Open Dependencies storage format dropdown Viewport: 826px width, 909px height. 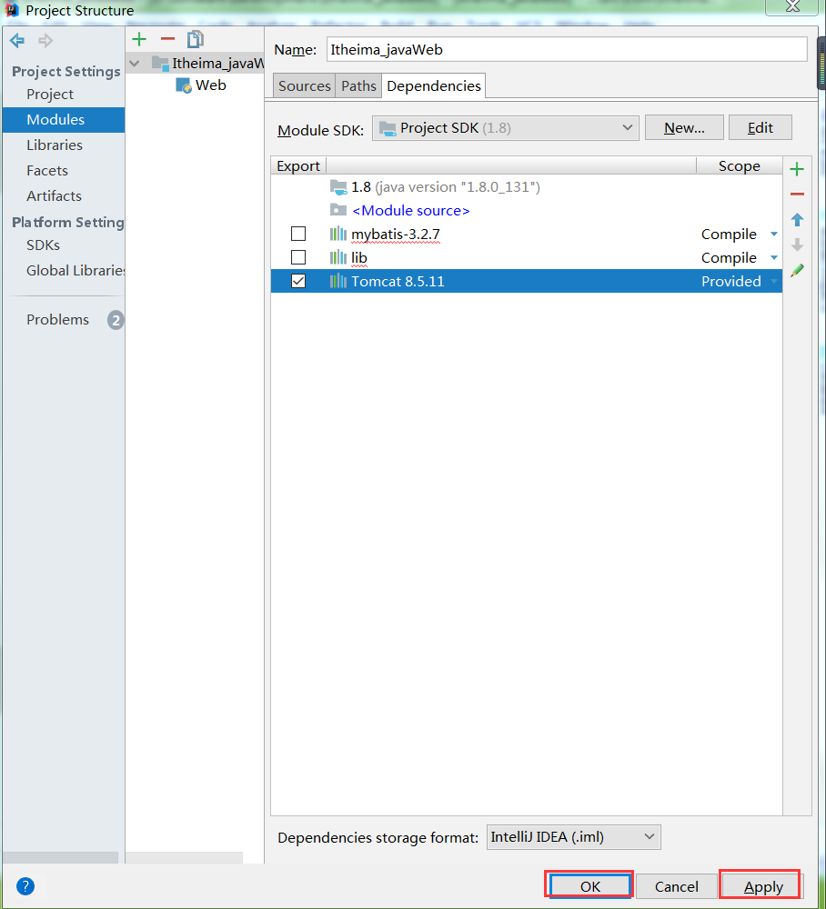click(574, 837)
